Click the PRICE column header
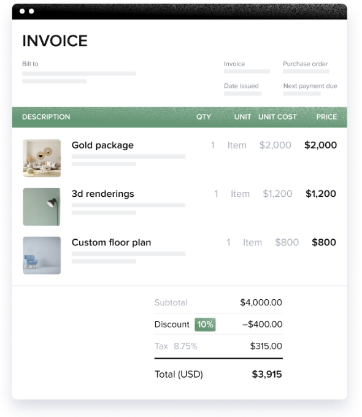The height and width of the screenshot is (417, 362). (326, 117)
